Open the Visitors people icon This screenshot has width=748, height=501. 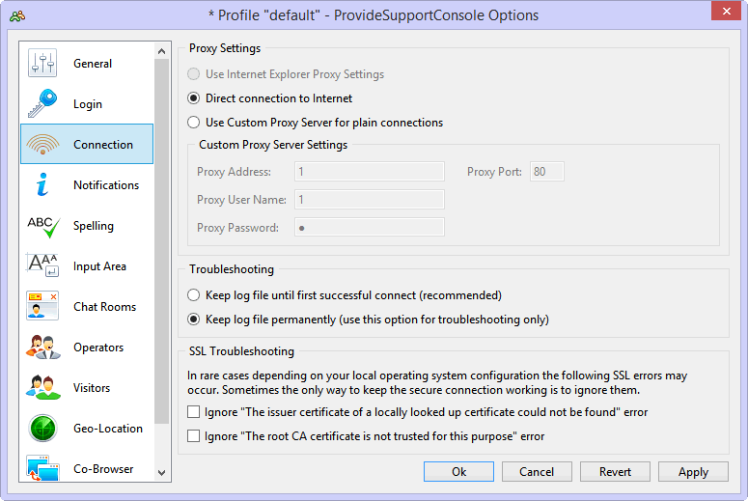coord(42,387)
